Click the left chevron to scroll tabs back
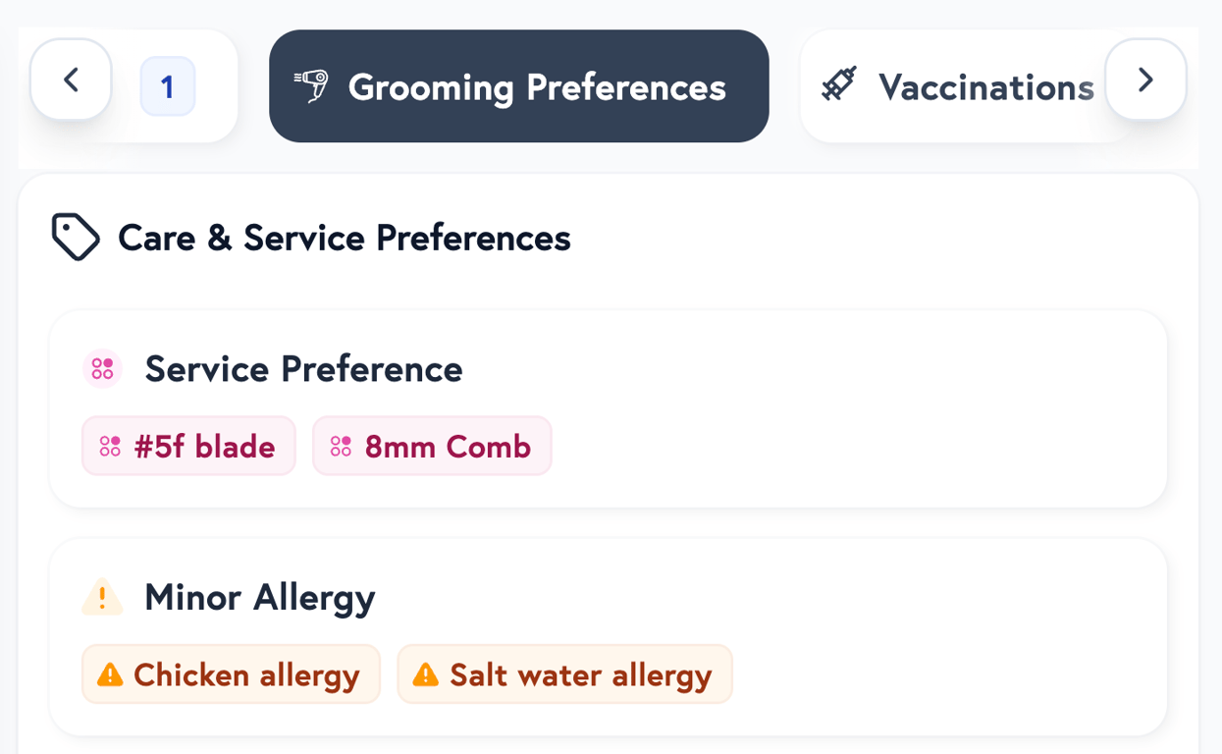Viewport: 1222px width, 754px height. pos(70,80)
